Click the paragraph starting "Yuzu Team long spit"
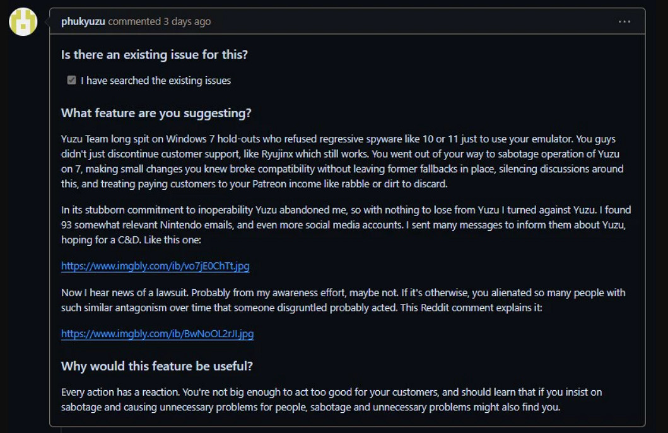This screenshot has width=668, height=433. click(342, 162)
